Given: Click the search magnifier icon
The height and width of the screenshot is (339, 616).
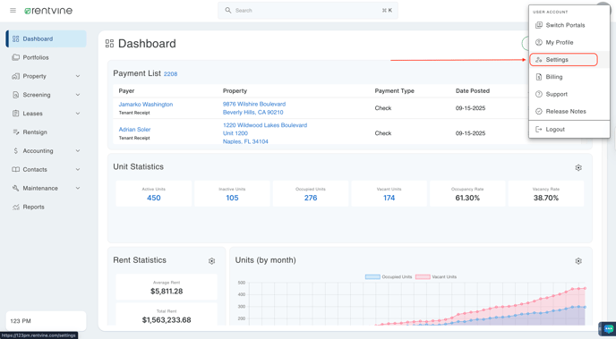Looking at the screenshot, I should (x=227, y=10).
